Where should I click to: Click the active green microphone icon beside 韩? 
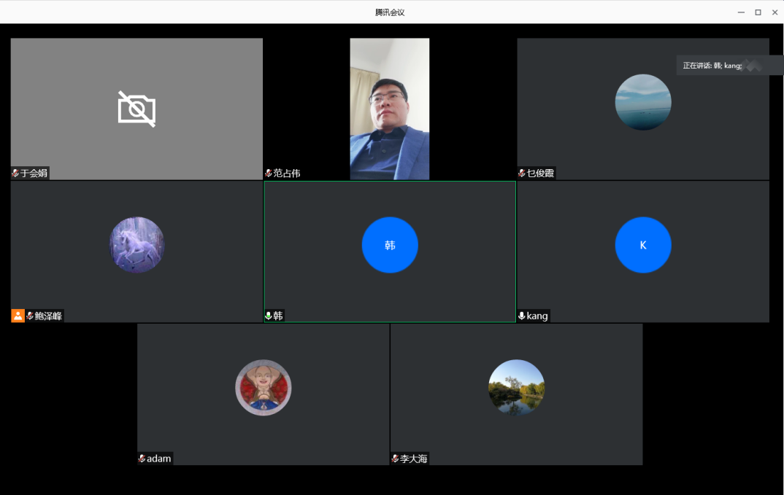[x=269, y=316]
